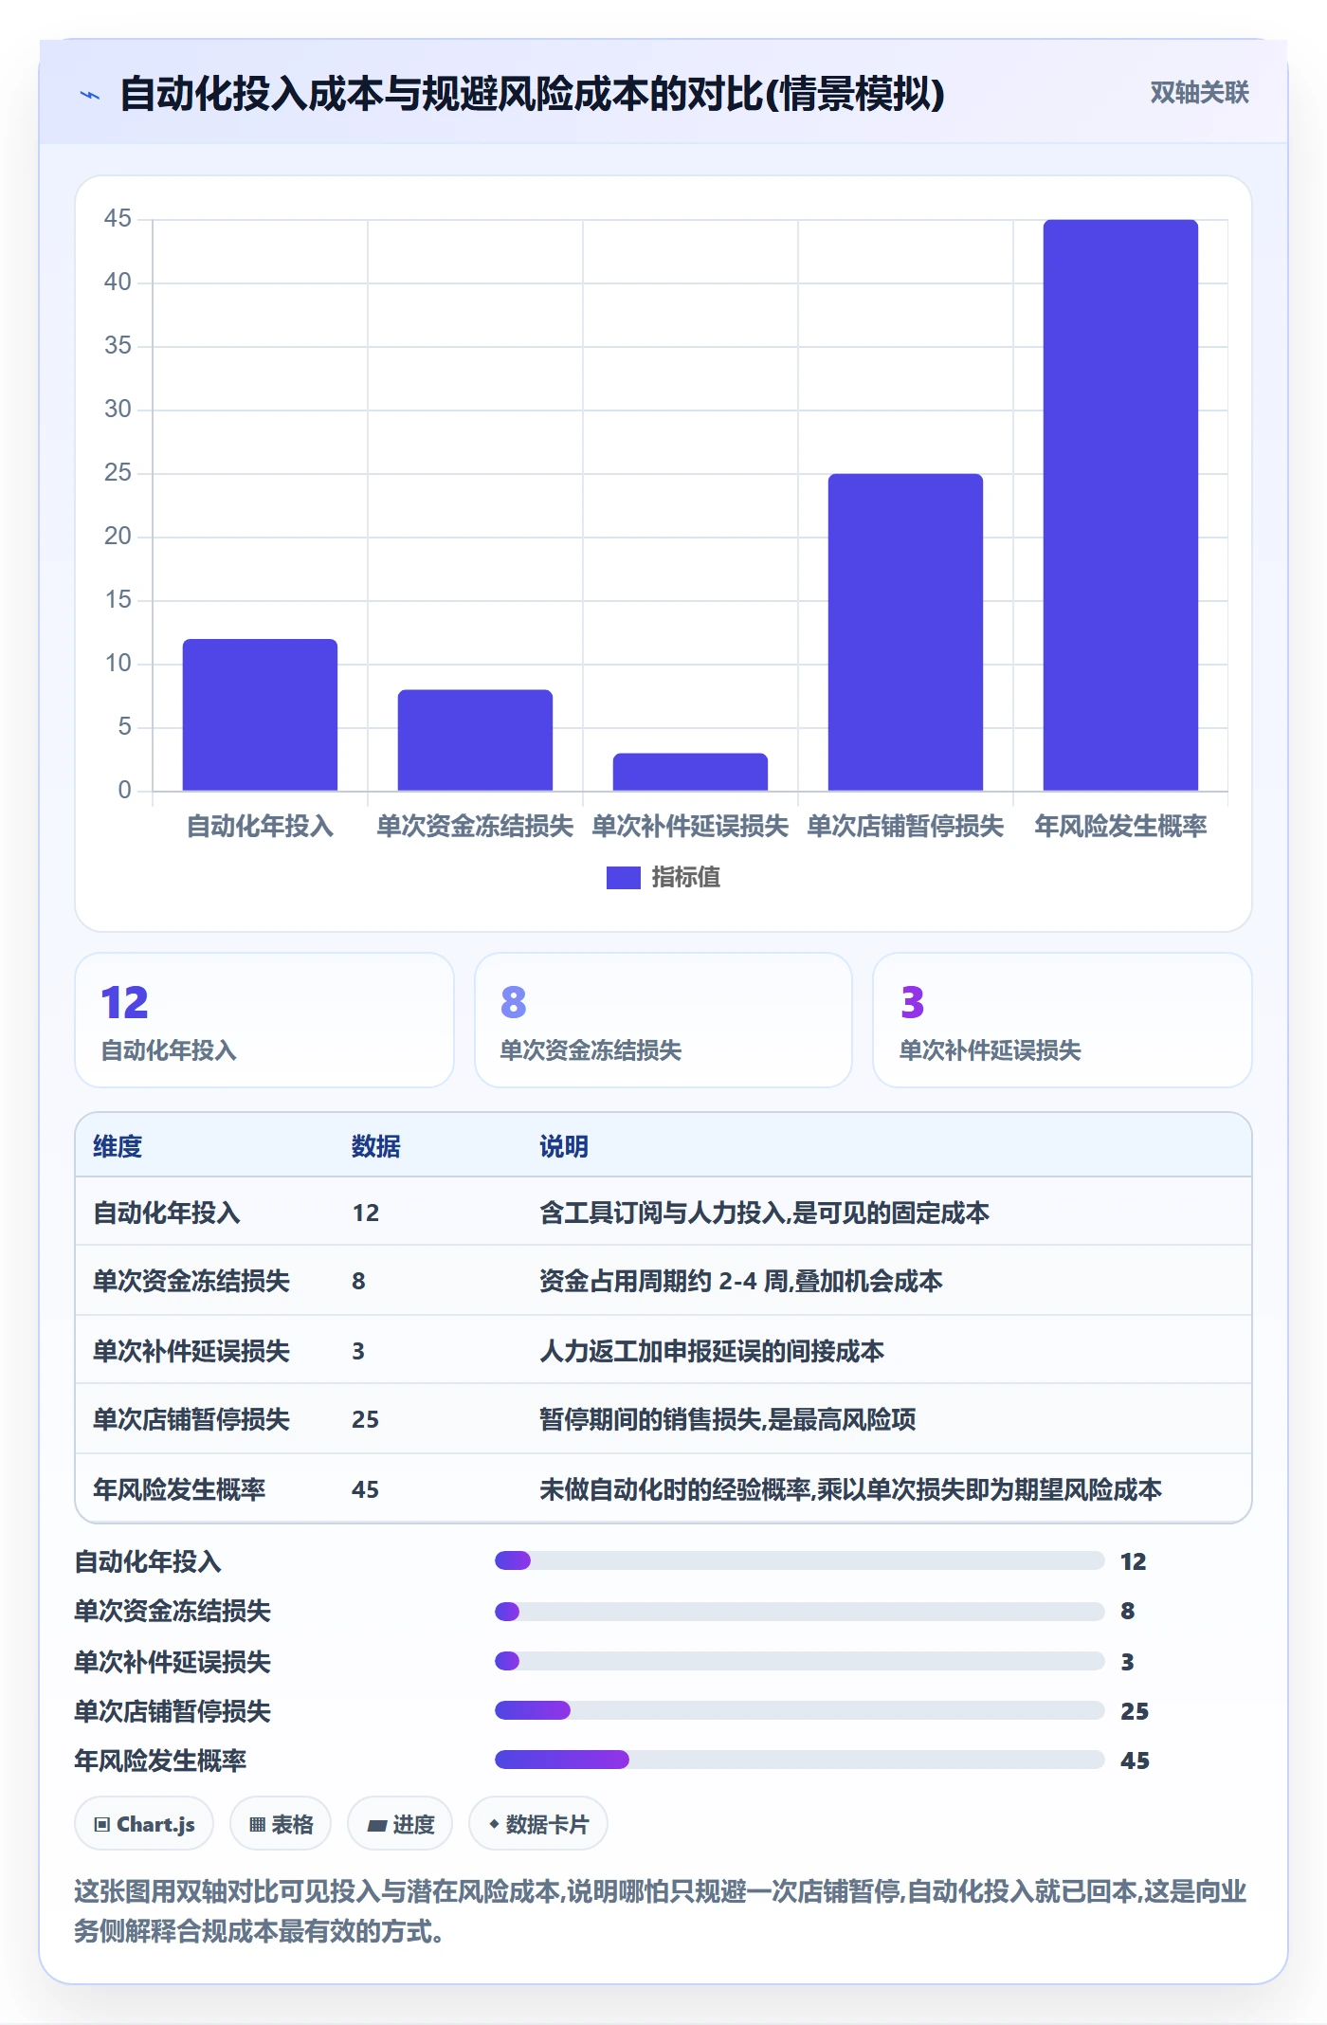Select the 12 自动化年投入 data card
Screen dimensions: 1327x2025
click(x=264, y=1020)
